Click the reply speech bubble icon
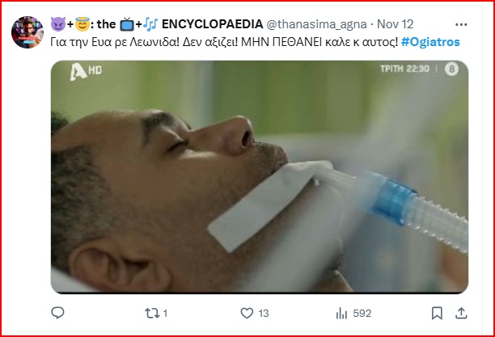Screen dimensions: 495x337 pyautogui.click(x=57, y=313)
